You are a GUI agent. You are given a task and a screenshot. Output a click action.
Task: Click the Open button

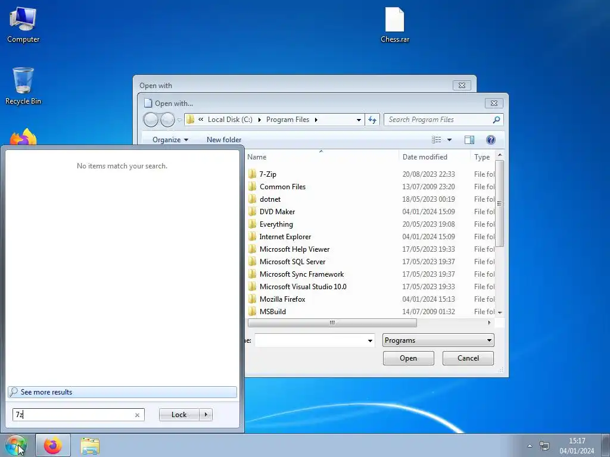(x=408, y=358)
